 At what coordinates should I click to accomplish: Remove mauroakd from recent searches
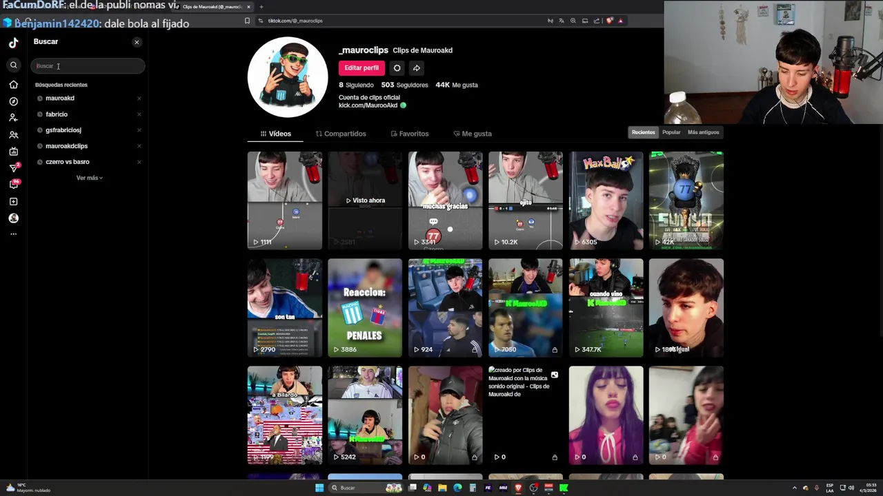pos(139,99)
